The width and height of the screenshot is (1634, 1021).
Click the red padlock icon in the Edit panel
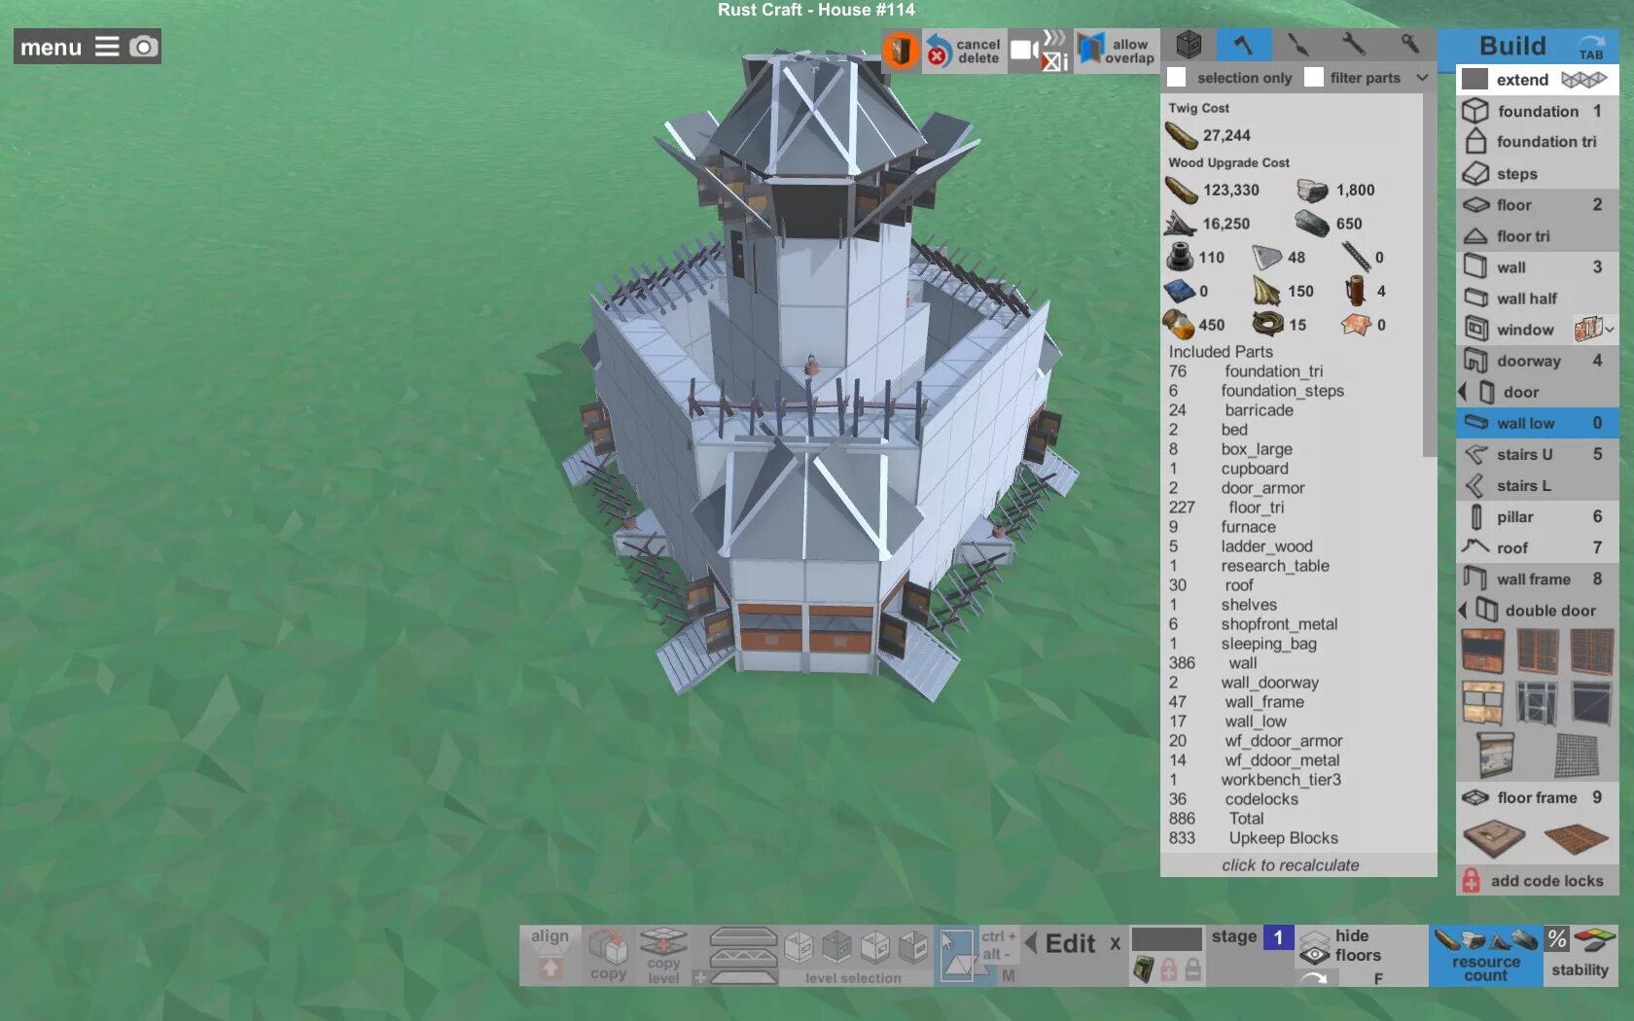1169,969
